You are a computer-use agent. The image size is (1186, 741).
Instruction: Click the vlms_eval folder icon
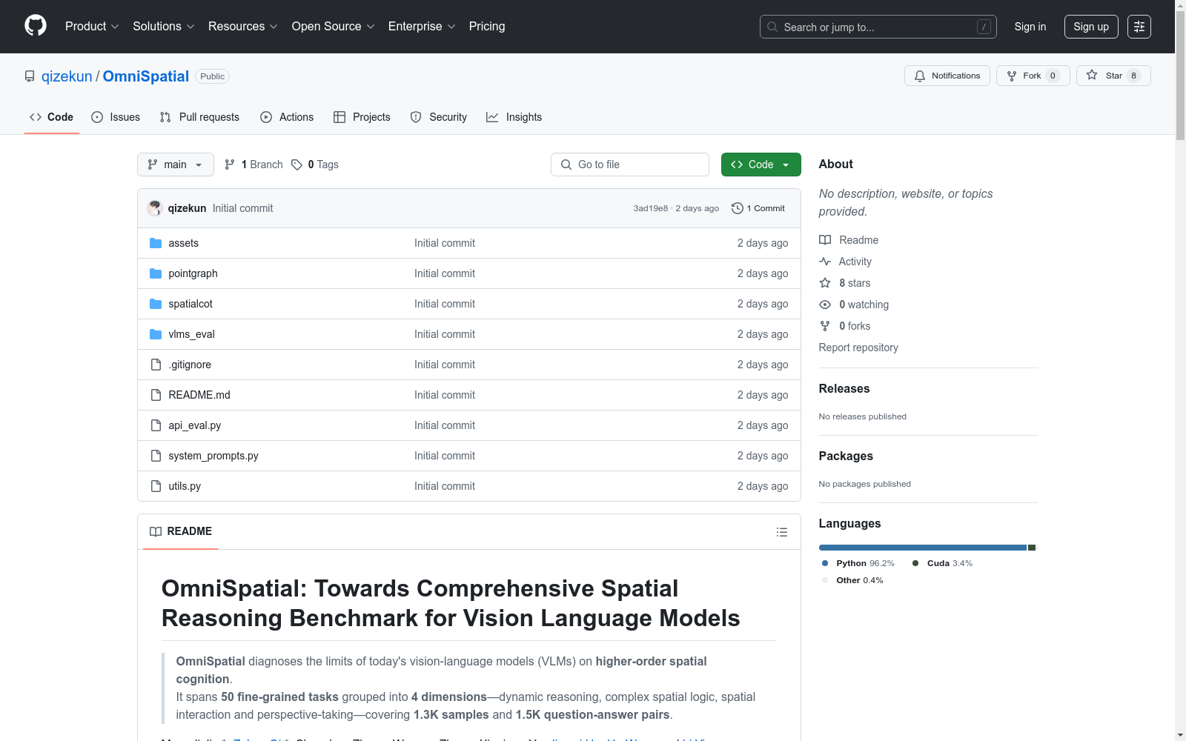coord(156,334)
